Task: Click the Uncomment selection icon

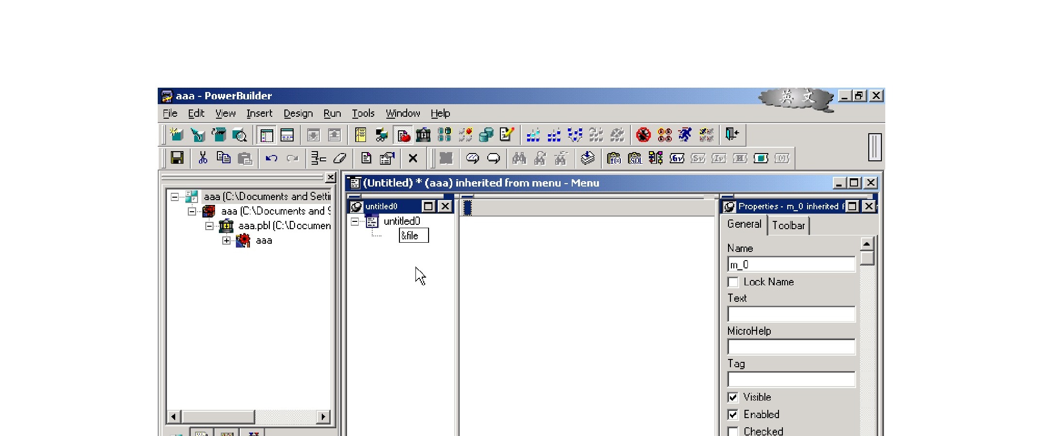Action: [x=493, y=158]
